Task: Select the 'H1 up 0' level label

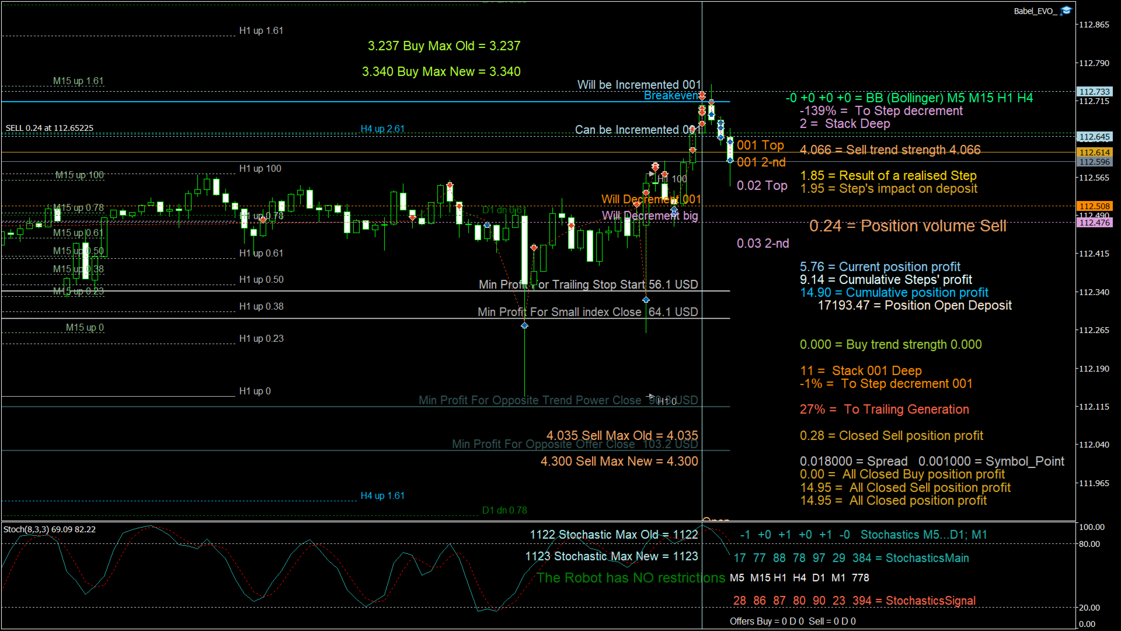Action: click(x=255, y=391)
